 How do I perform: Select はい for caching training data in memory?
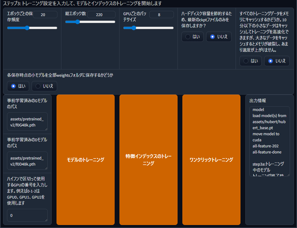pos(250,61)
